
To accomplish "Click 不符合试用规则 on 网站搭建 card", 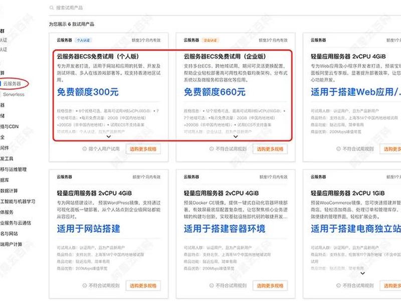I will pos(104,285).
